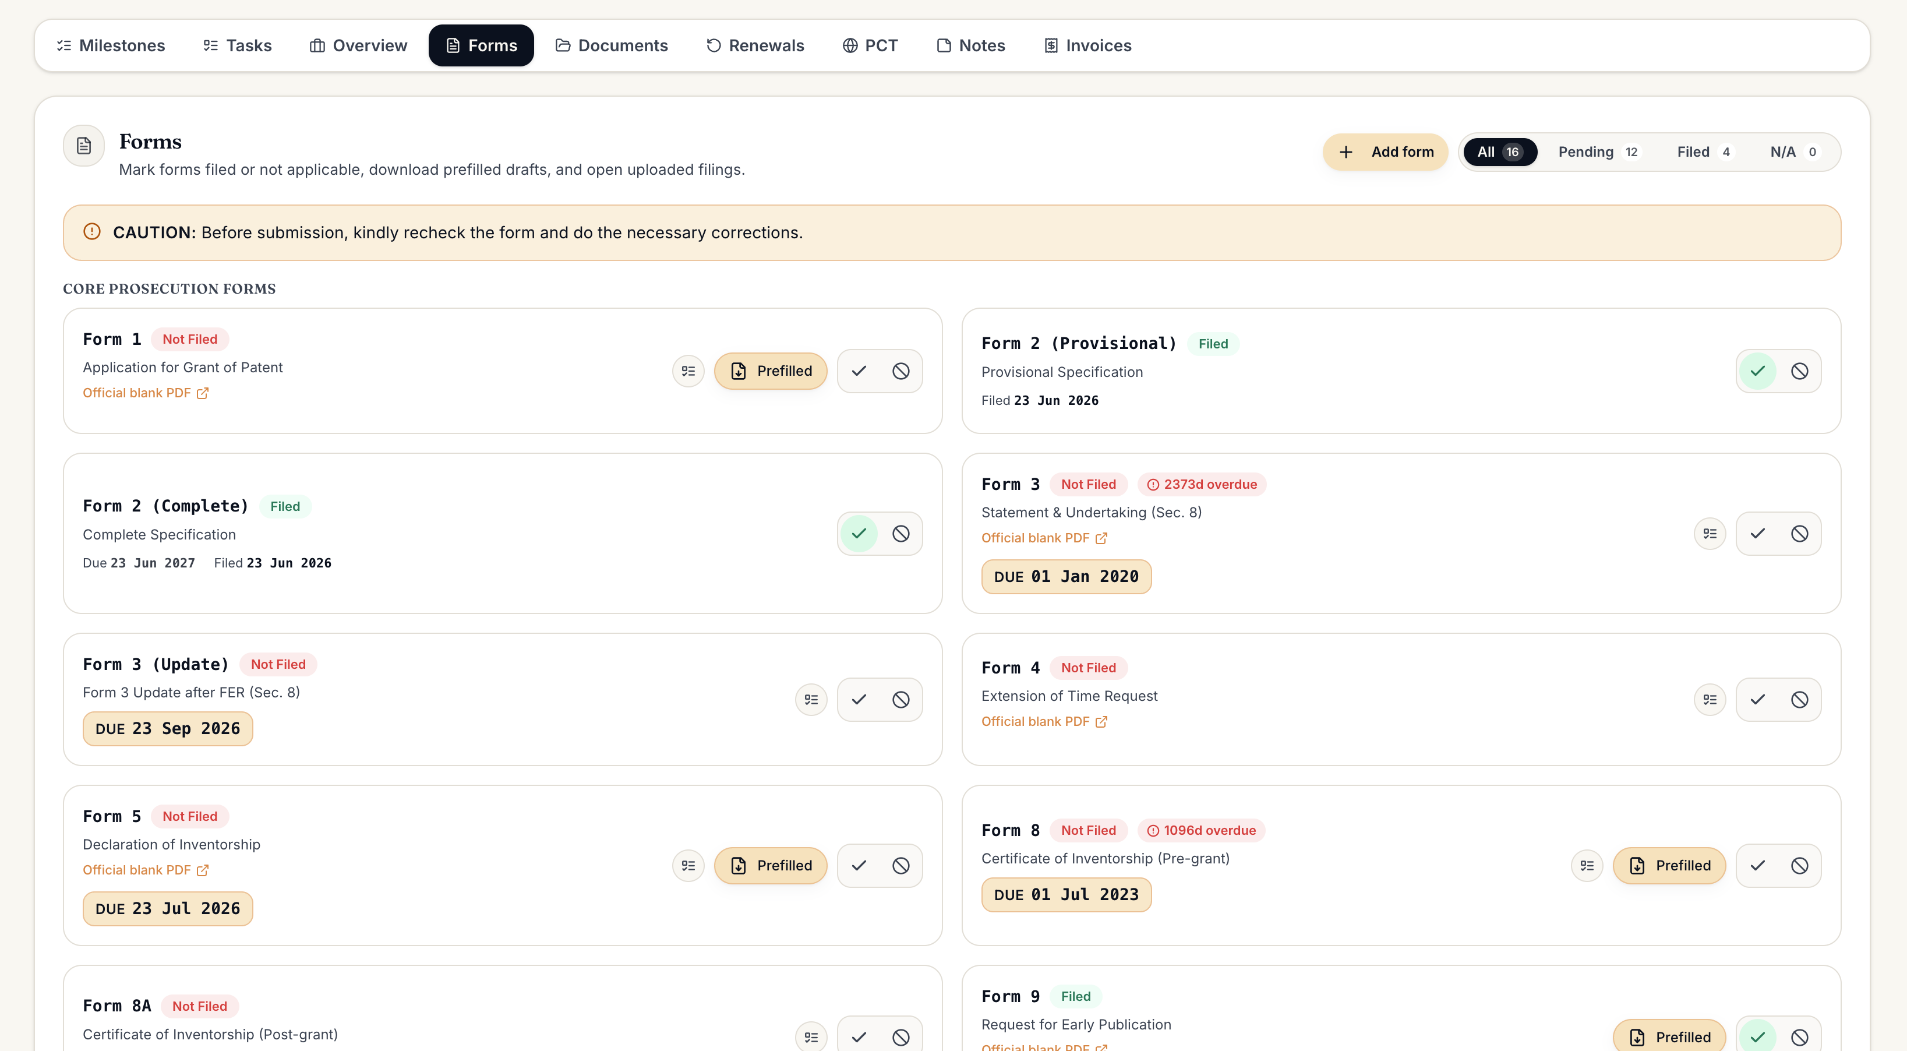This screenshot has height=1051, width=1907.
Task: Open the PCT tab
Action: click(x=870, y=45)
